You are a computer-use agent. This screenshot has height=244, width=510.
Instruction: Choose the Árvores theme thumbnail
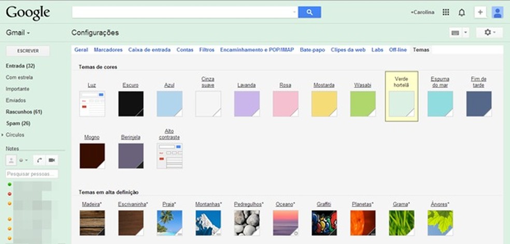click(440, 223)
